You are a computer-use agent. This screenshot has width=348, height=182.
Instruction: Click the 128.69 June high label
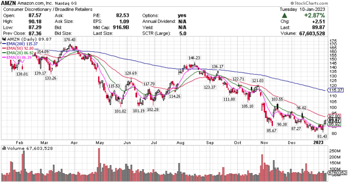pyautogui.click(x=131, y=73)
